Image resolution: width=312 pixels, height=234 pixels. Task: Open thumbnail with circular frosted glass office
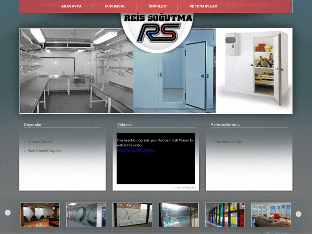(86, 215)
